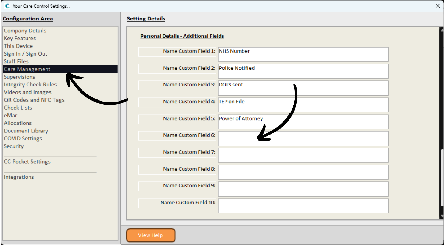Go to QR Codes and NFC Tags

34,100
